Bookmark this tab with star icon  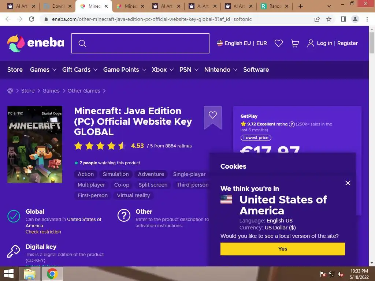coord(329,19)
